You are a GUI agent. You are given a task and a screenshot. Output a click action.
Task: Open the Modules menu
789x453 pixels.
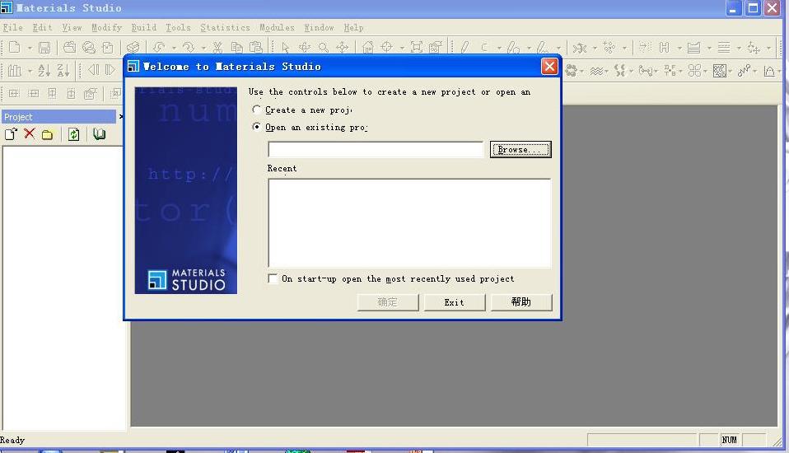[277, 27]
